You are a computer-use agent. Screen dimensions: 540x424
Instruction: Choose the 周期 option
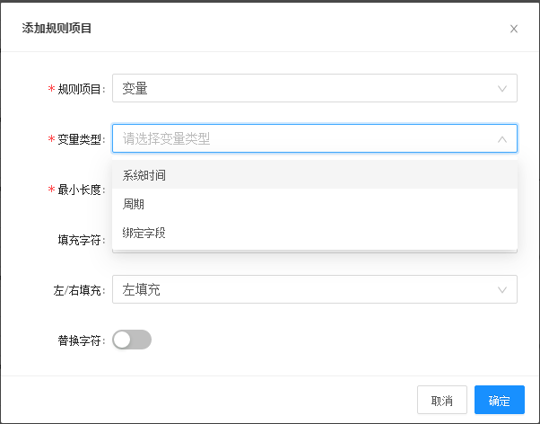pyautogui.click(x=134, y=204)
